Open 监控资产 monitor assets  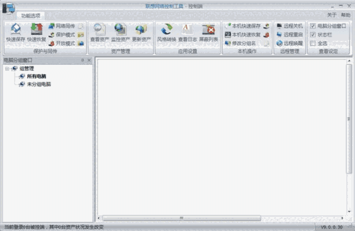coord(121,33)
